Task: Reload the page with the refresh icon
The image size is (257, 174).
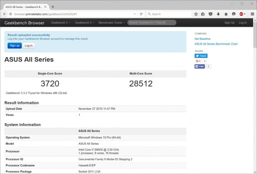Action: pos(141,14)
